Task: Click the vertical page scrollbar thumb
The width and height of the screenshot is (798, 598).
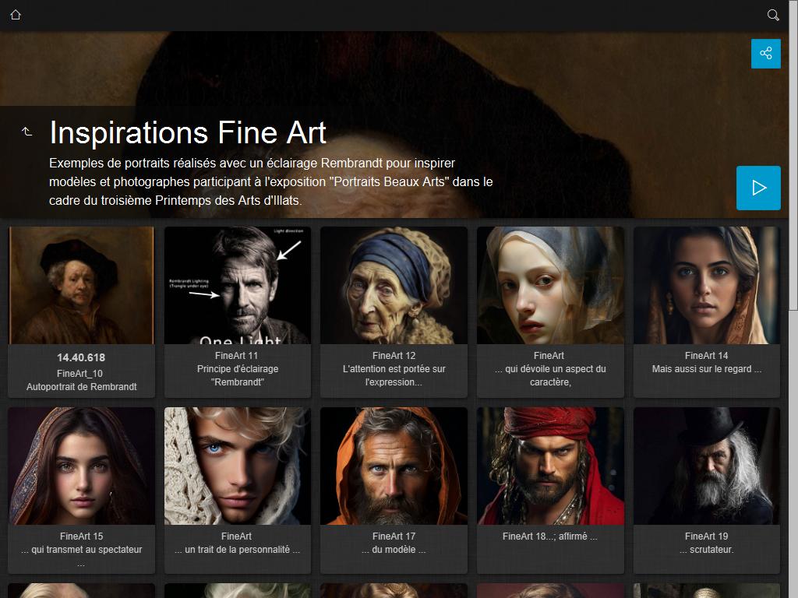Action: tap(793, 154)
